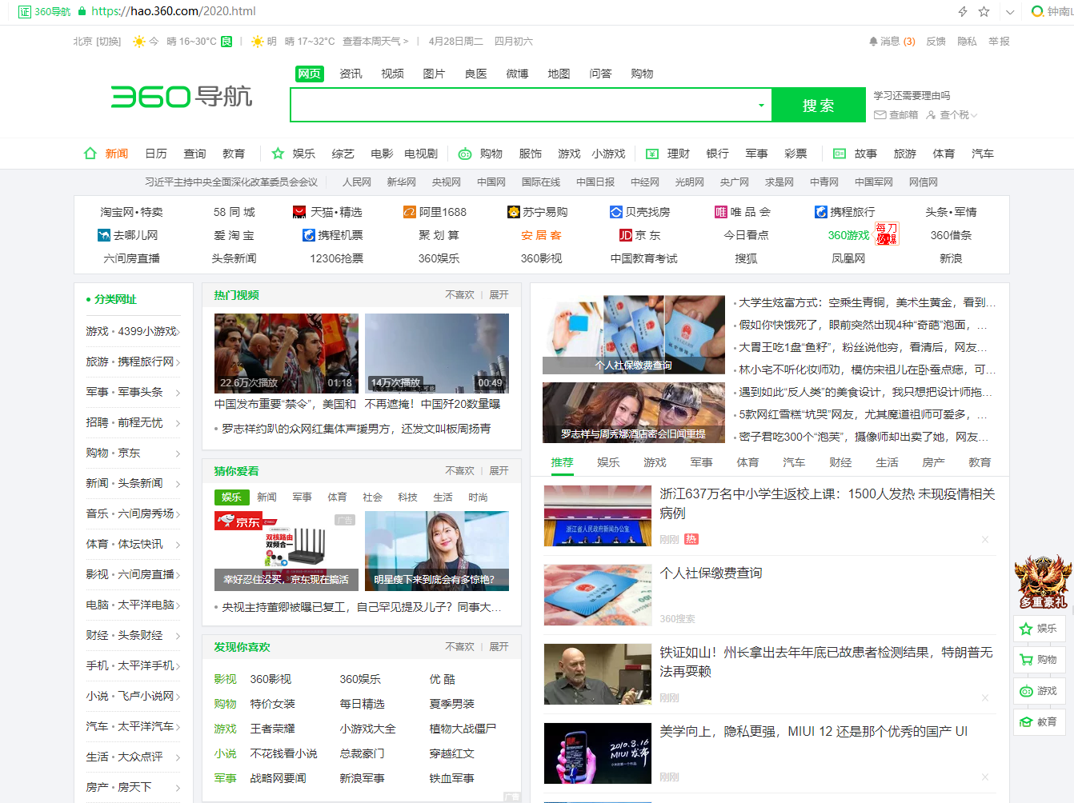Screen dimensions: 1074x803
Task: Open 游戏 from the right sidebar icon
Action: (1025, 691)
